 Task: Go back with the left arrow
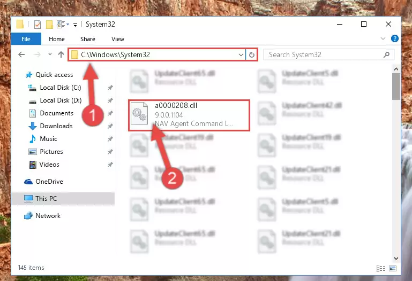(x=21, y=54)
